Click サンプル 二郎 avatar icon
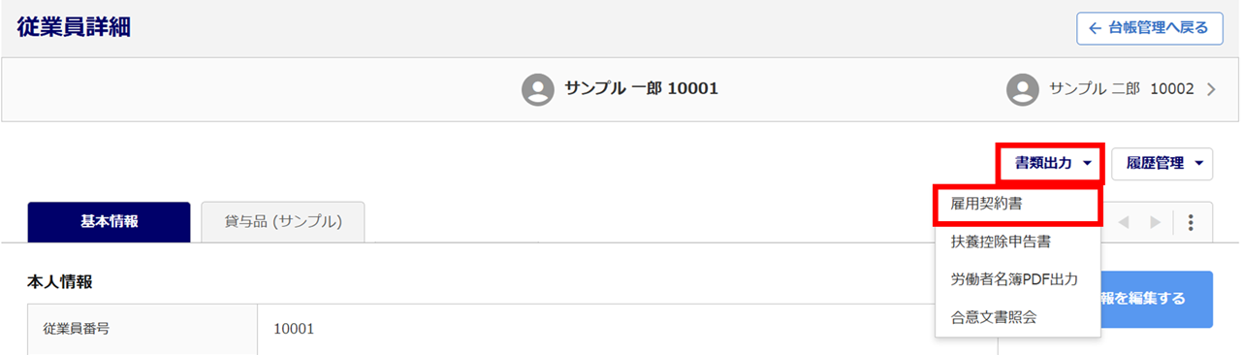Viewport: 1241px width, 355px height. click(x=1022, y=89)
